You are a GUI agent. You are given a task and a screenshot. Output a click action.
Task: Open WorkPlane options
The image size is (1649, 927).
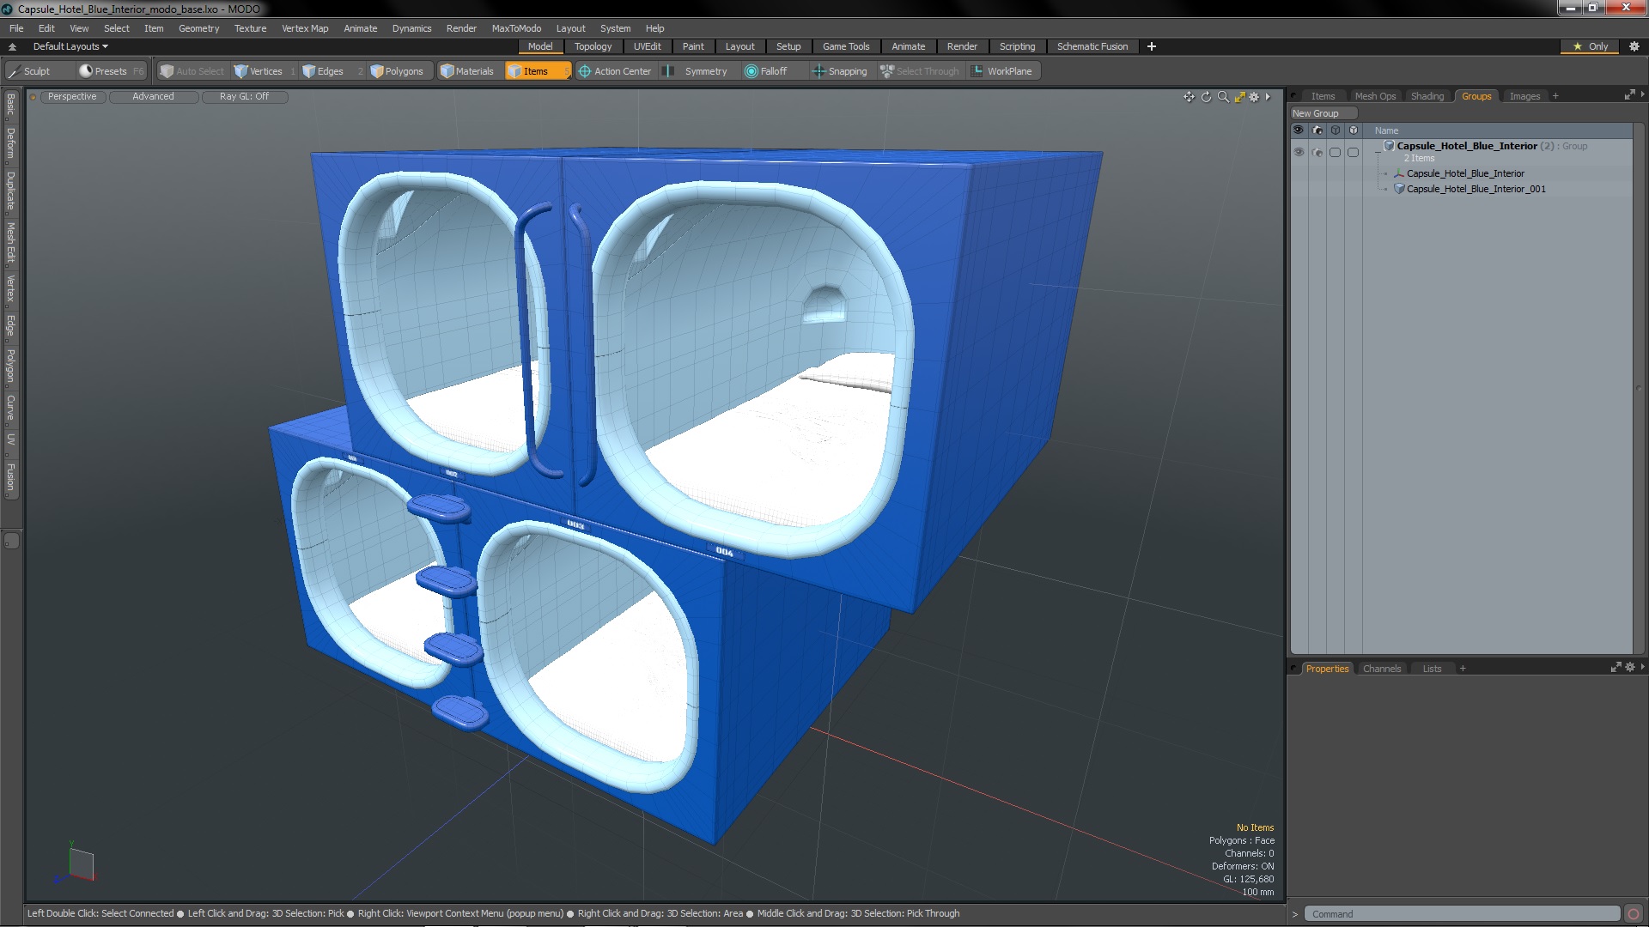tap(1002, 71)
